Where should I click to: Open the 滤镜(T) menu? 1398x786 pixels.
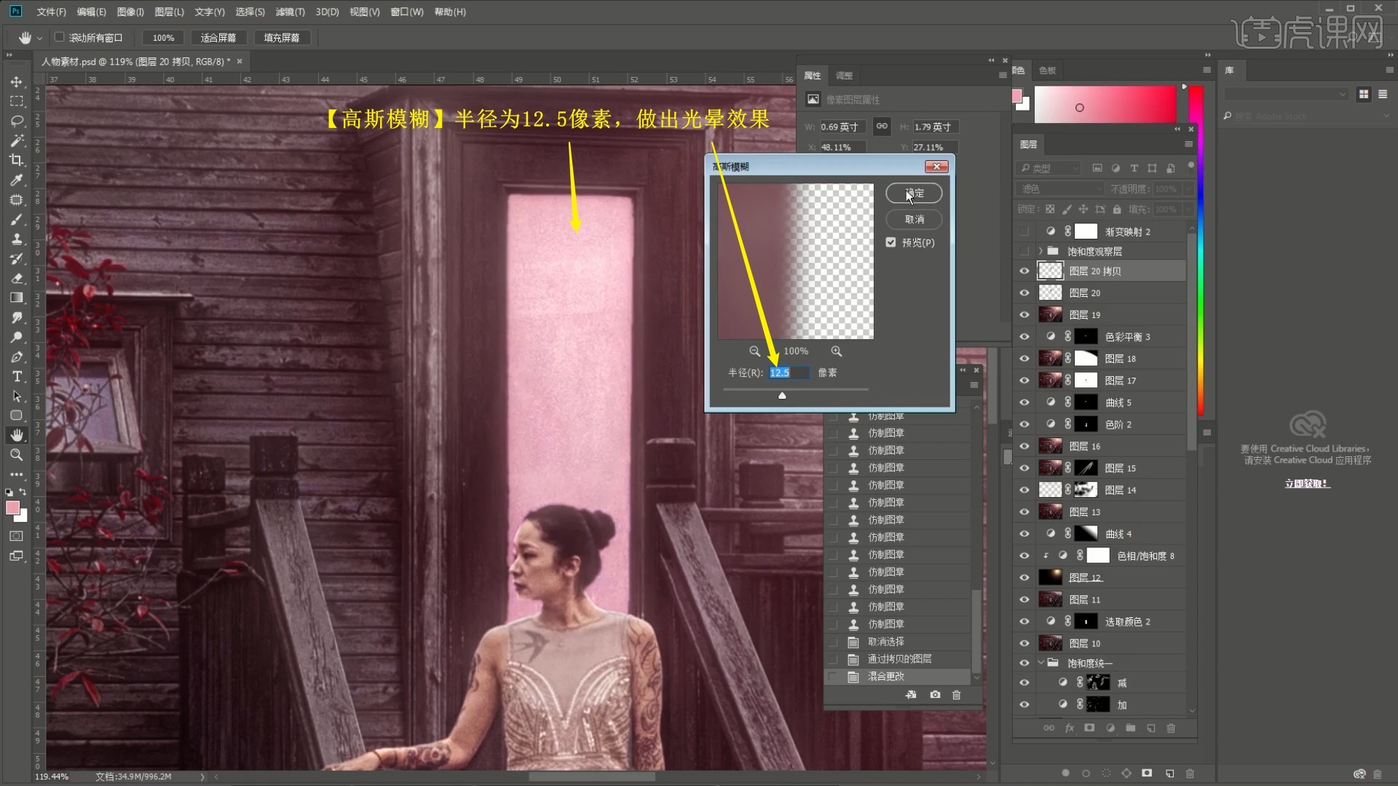290,12
